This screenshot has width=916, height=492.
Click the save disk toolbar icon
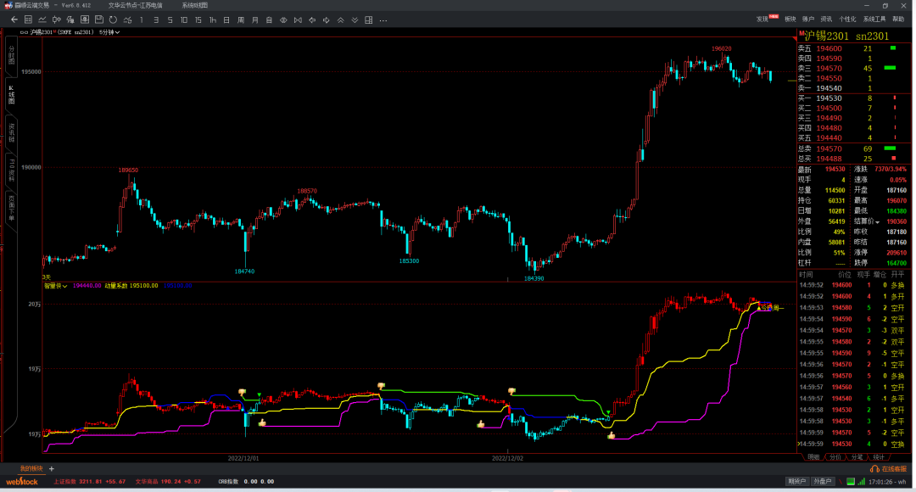tap(98, 20)
